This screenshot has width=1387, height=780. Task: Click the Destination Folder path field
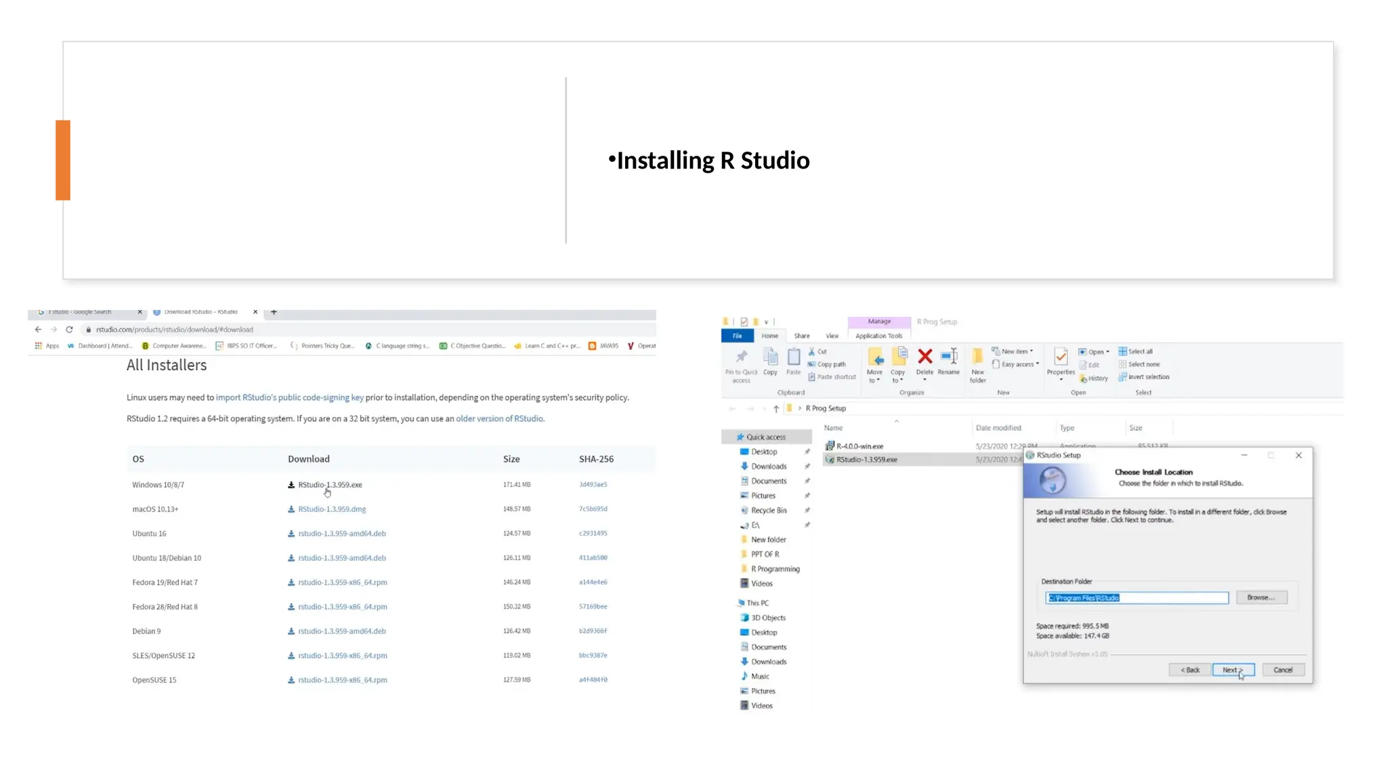(1137, 598)
